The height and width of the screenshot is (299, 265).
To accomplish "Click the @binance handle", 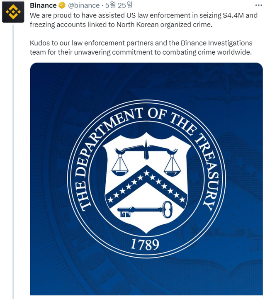I will coord(84,6).
